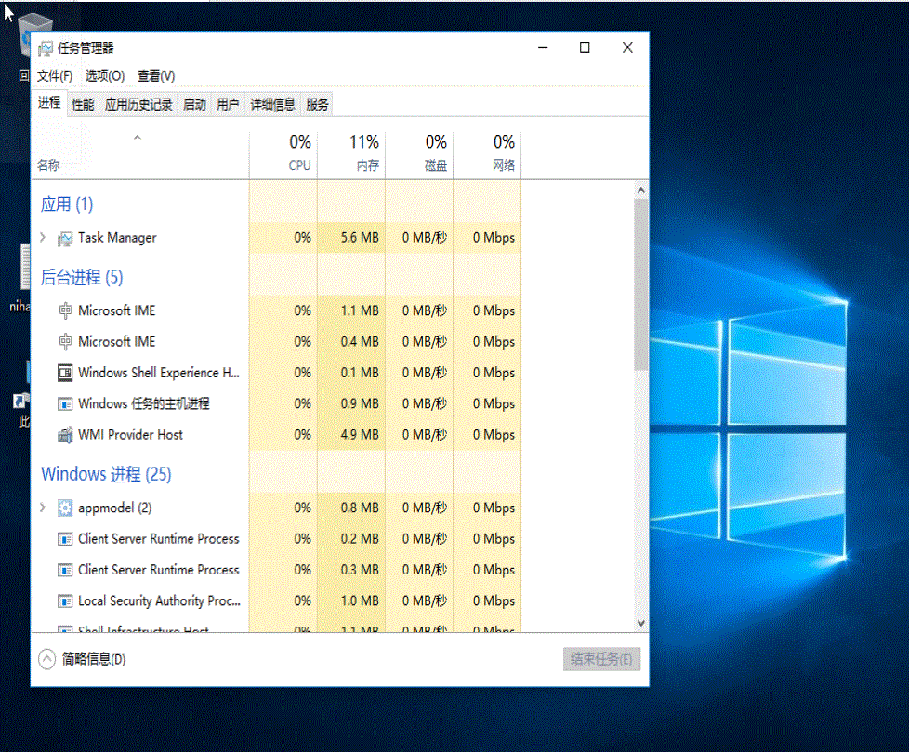The width and height of the screenshot is (909, 752).
Task: Click the first Microsoft IME icon
Action: point(65,310)
